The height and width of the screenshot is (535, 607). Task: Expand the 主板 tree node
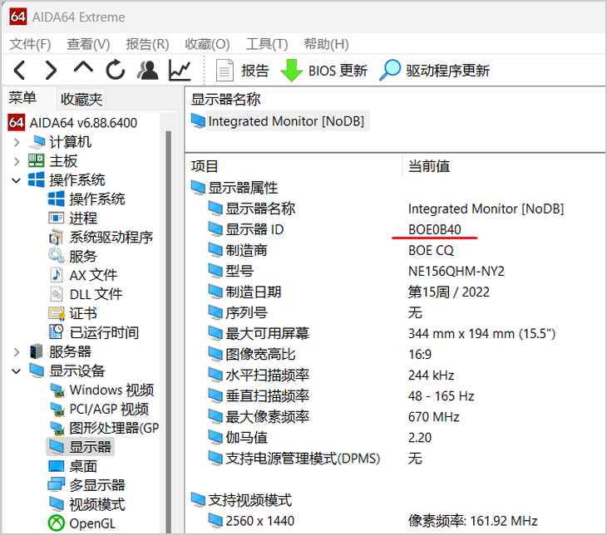[17, 161]
